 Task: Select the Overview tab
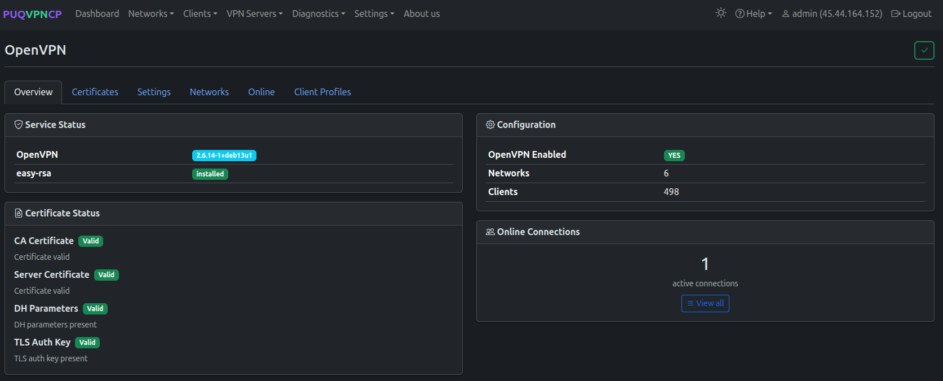(33, 92)
